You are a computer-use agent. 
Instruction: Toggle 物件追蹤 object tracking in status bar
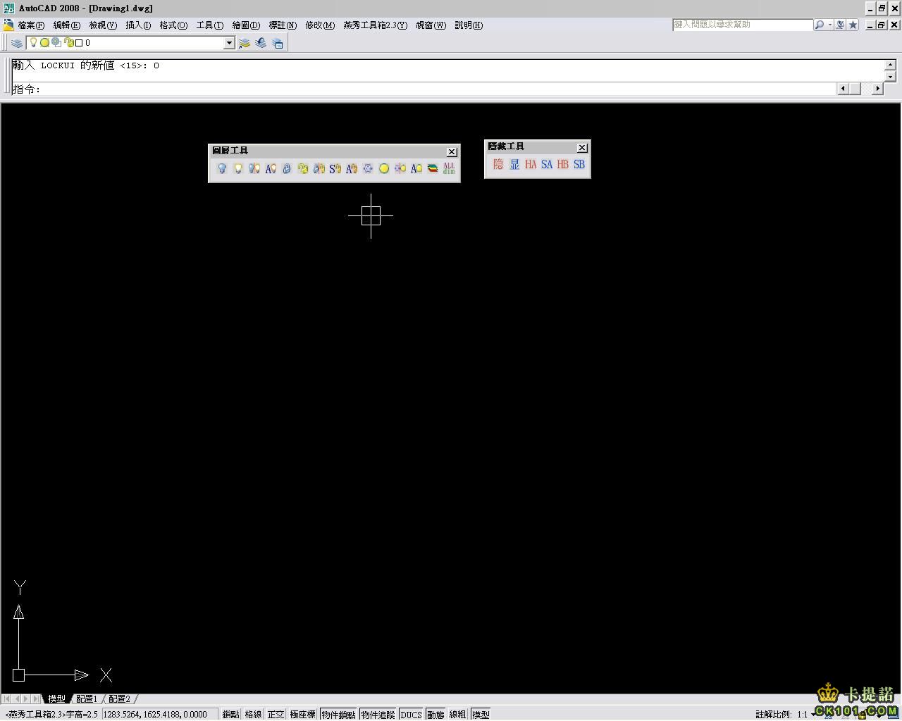378,714
